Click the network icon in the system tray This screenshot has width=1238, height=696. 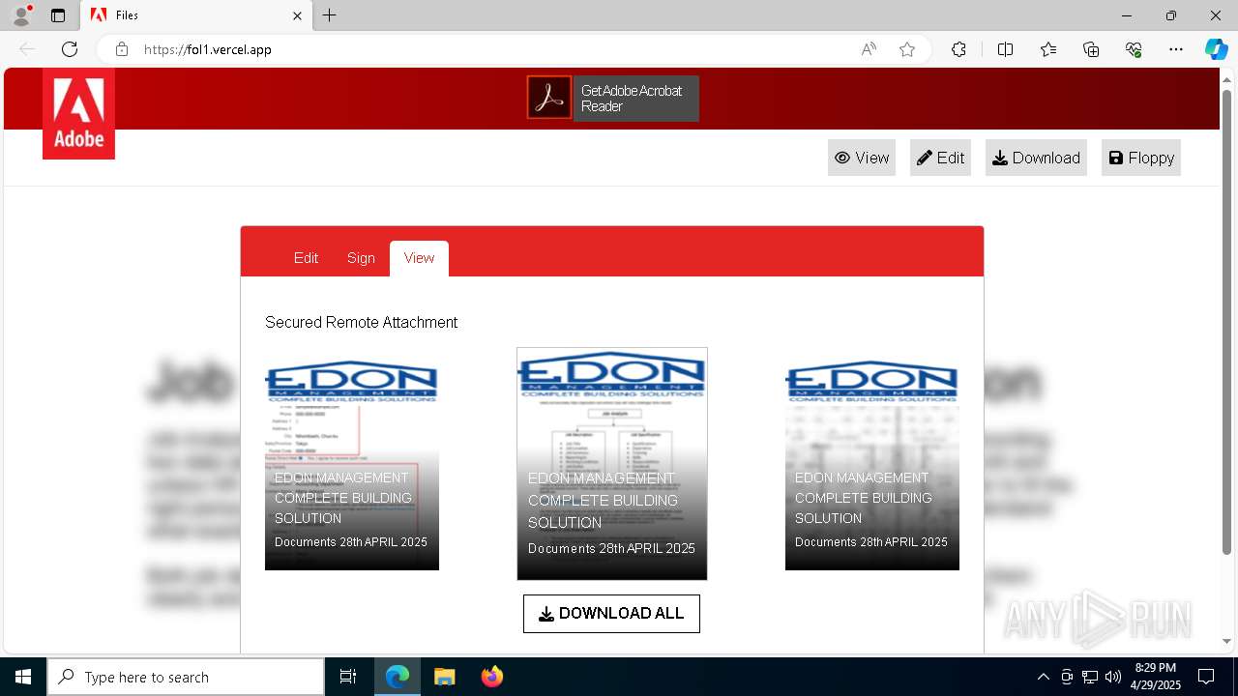coord(1090,677)
